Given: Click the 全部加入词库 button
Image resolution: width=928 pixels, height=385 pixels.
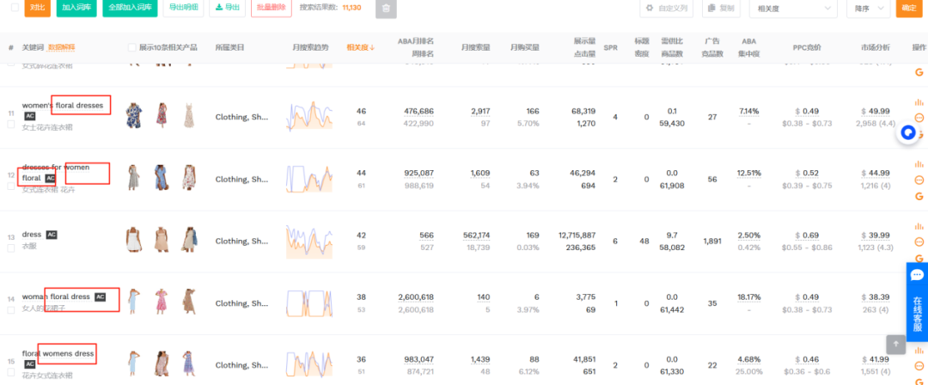Looking at the screenshot, I should [x=130, y=8].
